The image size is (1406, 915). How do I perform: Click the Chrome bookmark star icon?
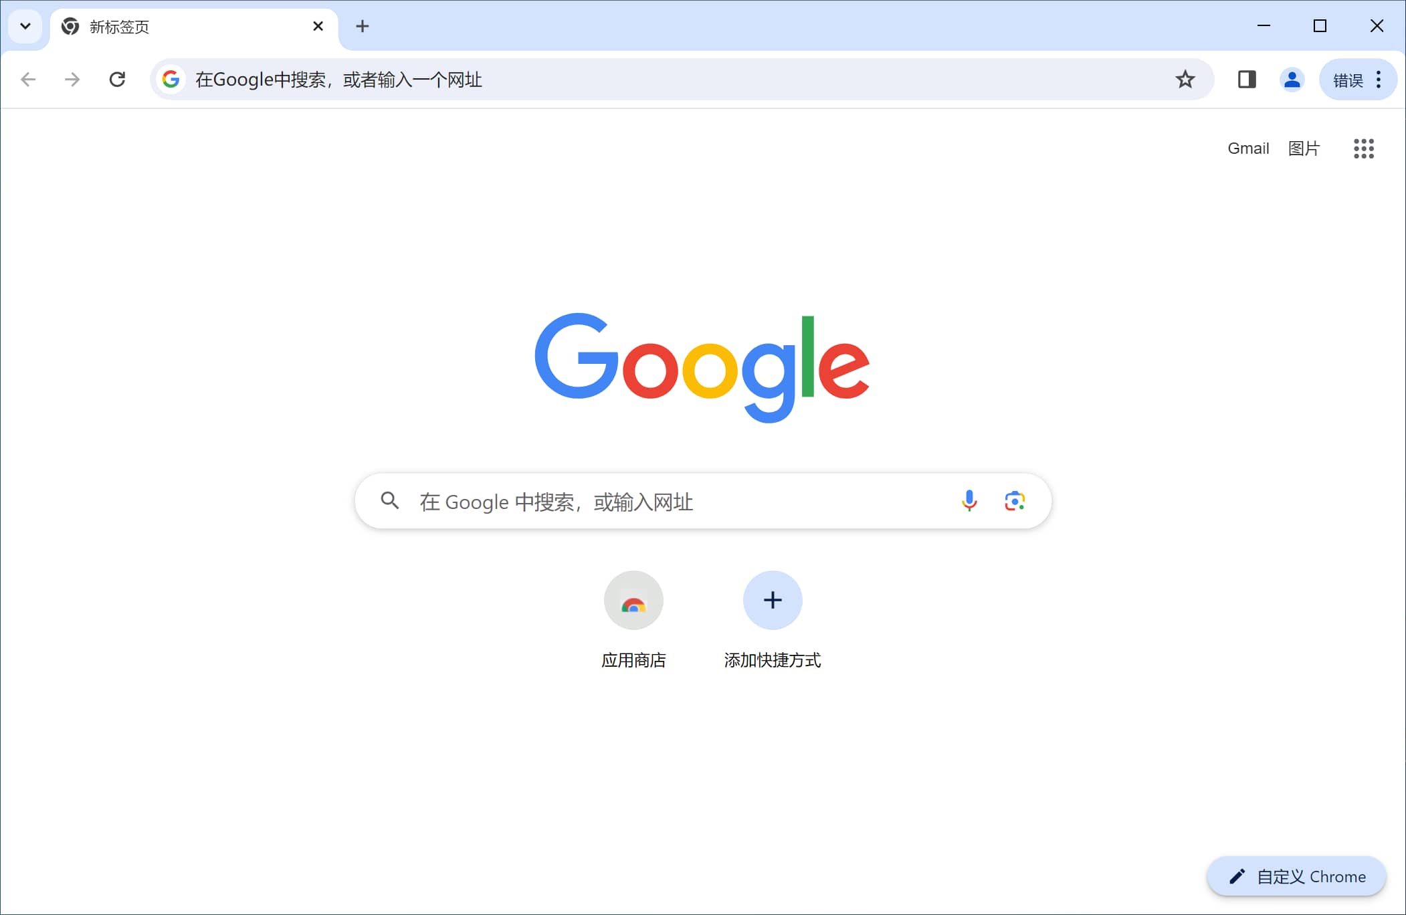pyautogui.click(x=1185, y=80)
